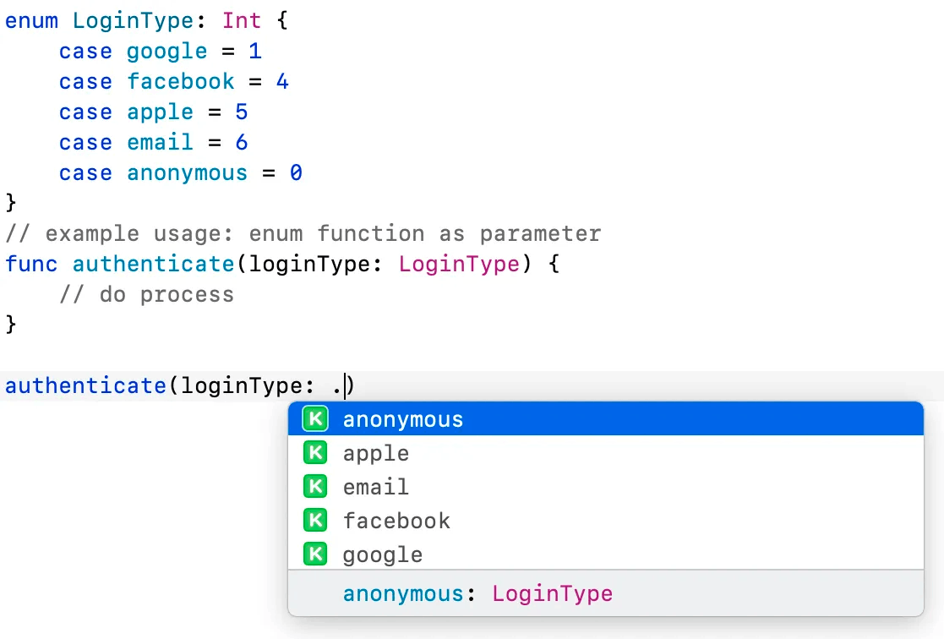Click the K icon next to facebook
Screen dimensions: 944x639
click(315, 520)
